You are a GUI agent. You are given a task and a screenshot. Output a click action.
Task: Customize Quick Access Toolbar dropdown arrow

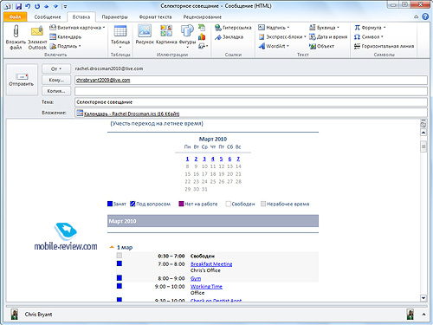[66, 6]
